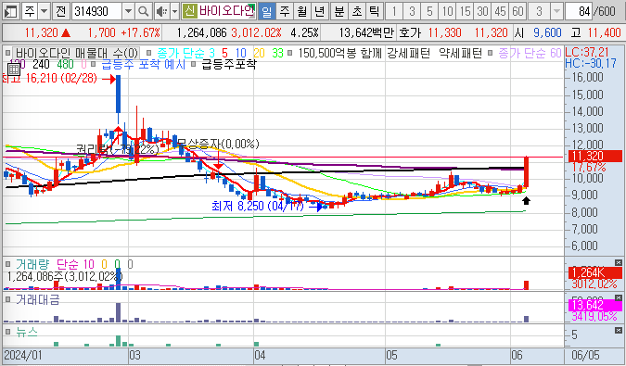This screenshot has width=626, height=366.
Task: Click the red 1,264K volume tag
Action: tap(594, 272)
